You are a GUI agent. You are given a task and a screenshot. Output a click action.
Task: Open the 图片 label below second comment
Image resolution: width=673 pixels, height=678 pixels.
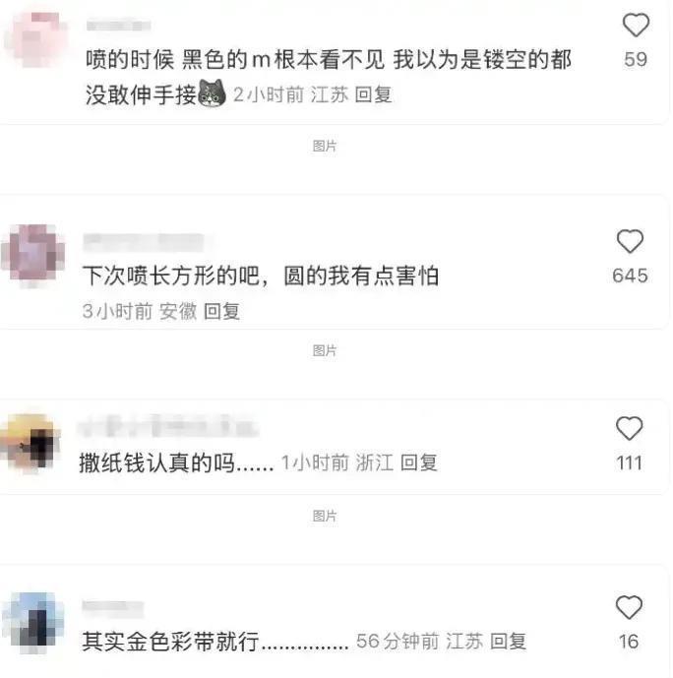click(x=325, y=350)
